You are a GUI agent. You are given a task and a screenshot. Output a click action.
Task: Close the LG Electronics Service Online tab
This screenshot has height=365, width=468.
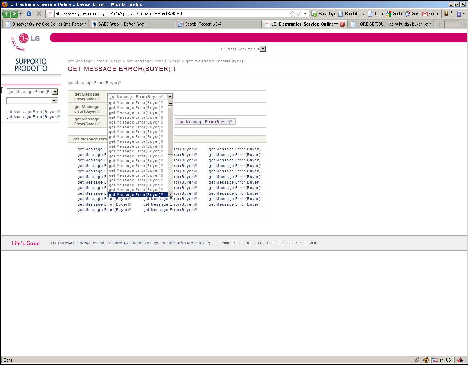(x=342, y=24)
